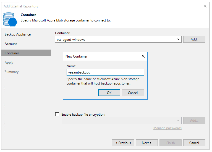Jump to the Summary step
The height and width of the screenshot is (152, 212).
(x=12, y=72)
